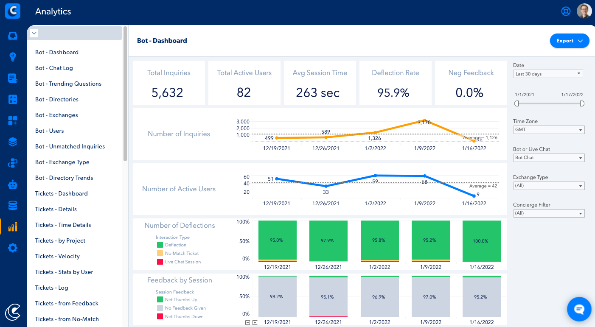The height and width of the screenshot is (327, 595).
Task: Click the report list vertical scrollbar
Action: (x=125, y=93)
